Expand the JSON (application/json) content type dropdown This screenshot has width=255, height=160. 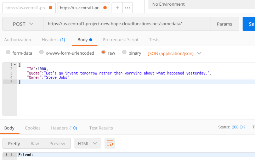[175, 53]
